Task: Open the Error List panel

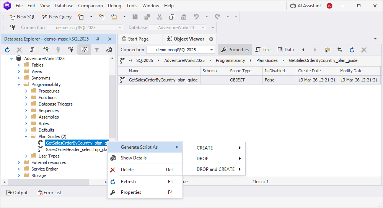Action: point(49,193)
